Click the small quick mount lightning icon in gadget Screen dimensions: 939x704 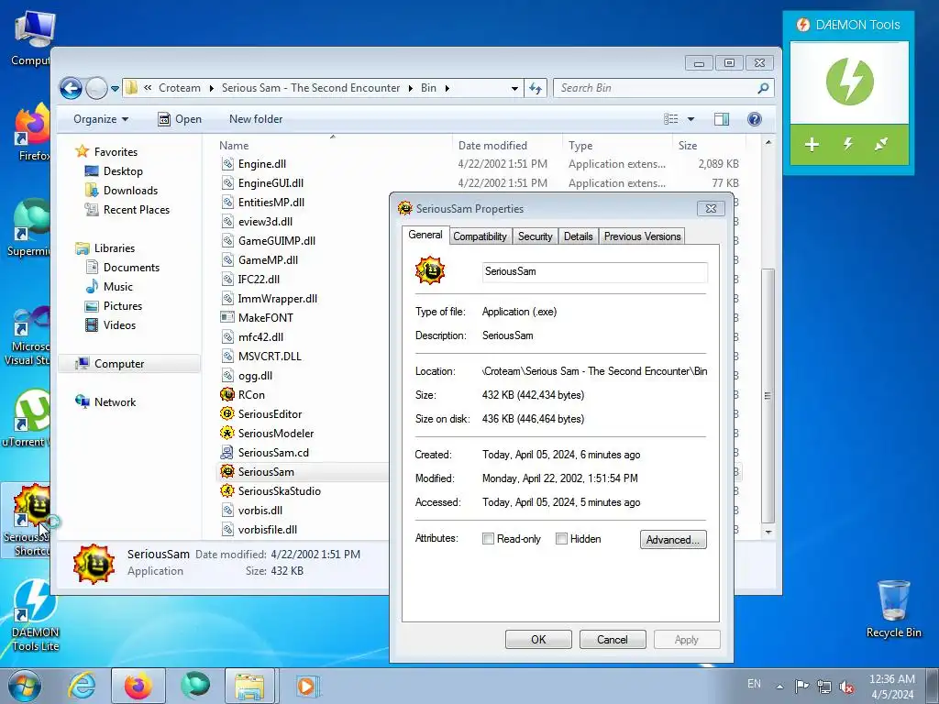[x=848, y=144]
